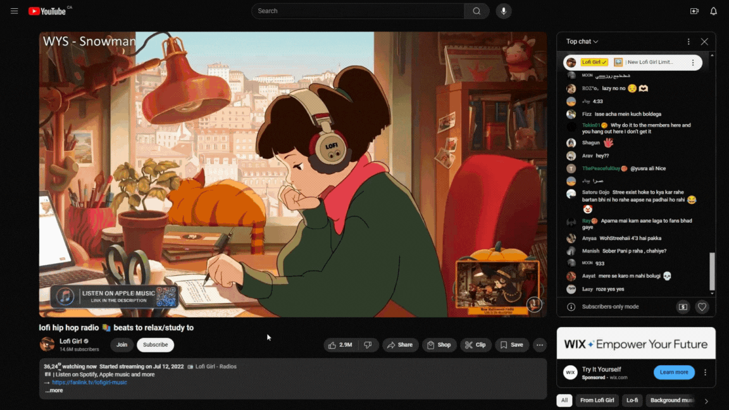Viewport: 729px width, 410px height.
Task: Click Learn more on the Wix ad
Action: point(674,372)
